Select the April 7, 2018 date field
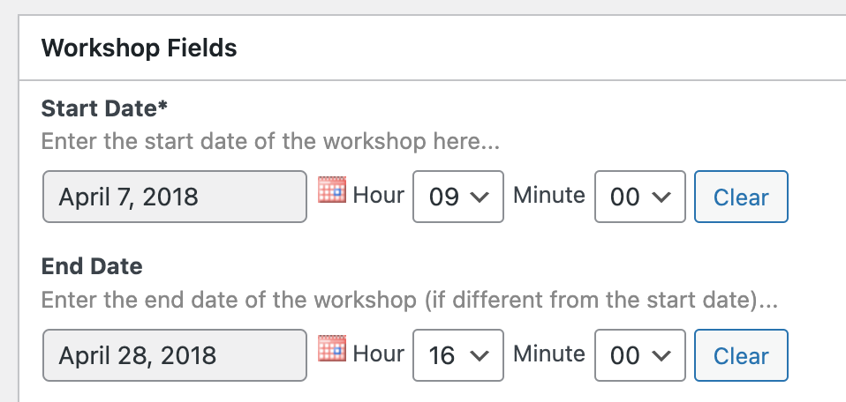Screen dimensions: 846x402 click(x=175, y=197)
